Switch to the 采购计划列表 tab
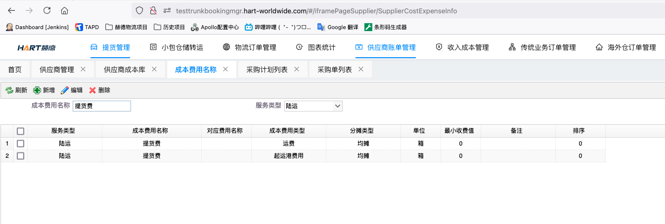The height and width of the screenshot is (224, 665). 266,70
